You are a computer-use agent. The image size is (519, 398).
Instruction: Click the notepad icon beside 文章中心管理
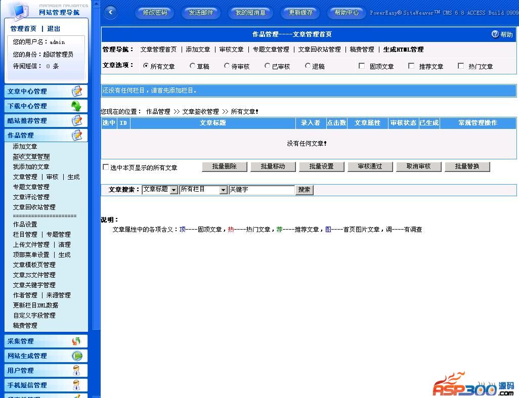pos(77,92)
